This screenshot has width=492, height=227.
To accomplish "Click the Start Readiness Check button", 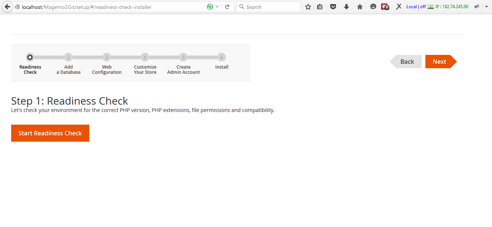I will [50, 133].
